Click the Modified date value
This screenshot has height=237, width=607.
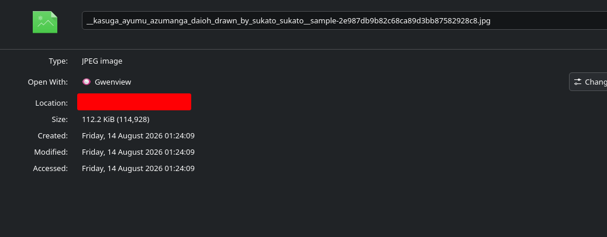click(138, 152)
